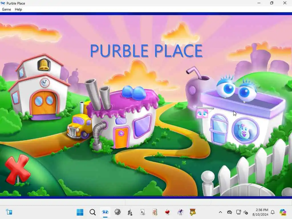Image resolution: width=292 pixels, height=219 pixels.
Task: Show hidden system tray icons
Action: click(220, 212)
